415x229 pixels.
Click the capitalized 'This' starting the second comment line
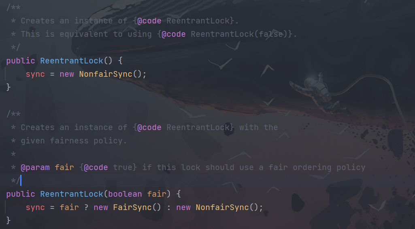click(30, 34)
